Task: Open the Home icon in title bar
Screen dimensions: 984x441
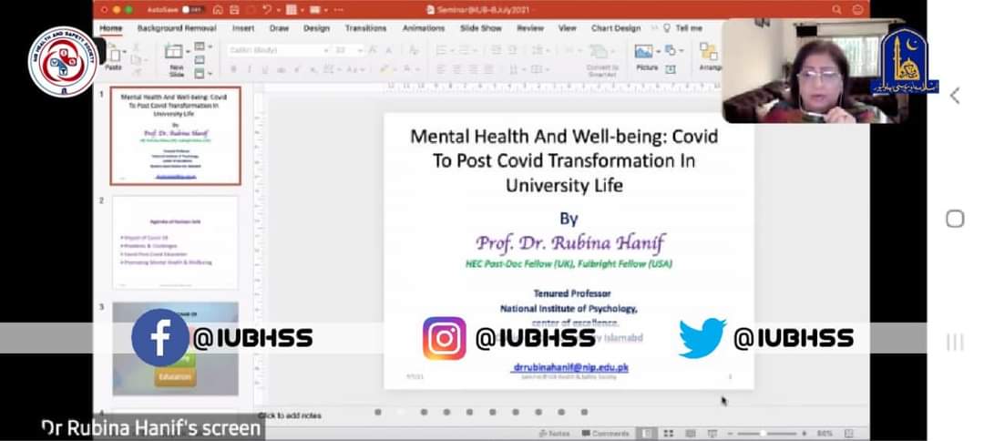Action: 218,10
